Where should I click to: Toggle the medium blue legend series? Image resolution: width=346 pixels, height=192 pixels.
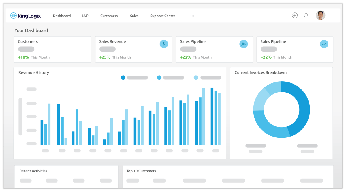[159, 78]
